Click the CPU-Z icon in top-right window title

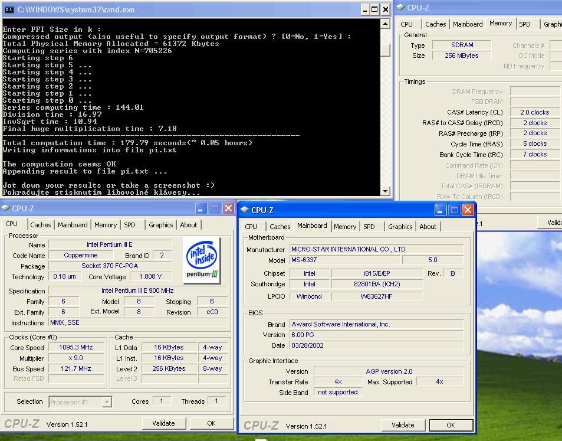pyautogui.click(x=400, y=8)
